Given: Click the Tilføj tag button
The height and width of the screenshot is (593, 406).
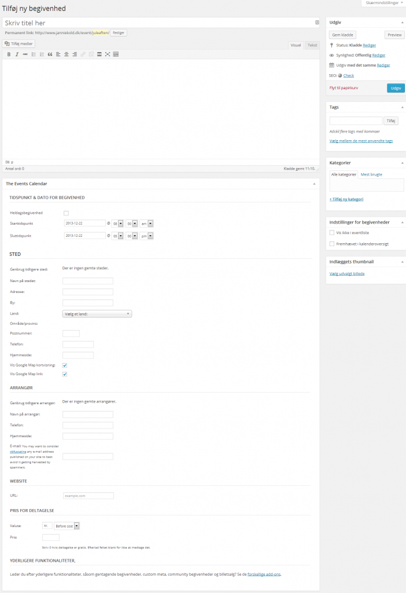Looking at the screenshot, I should point(391,121).
